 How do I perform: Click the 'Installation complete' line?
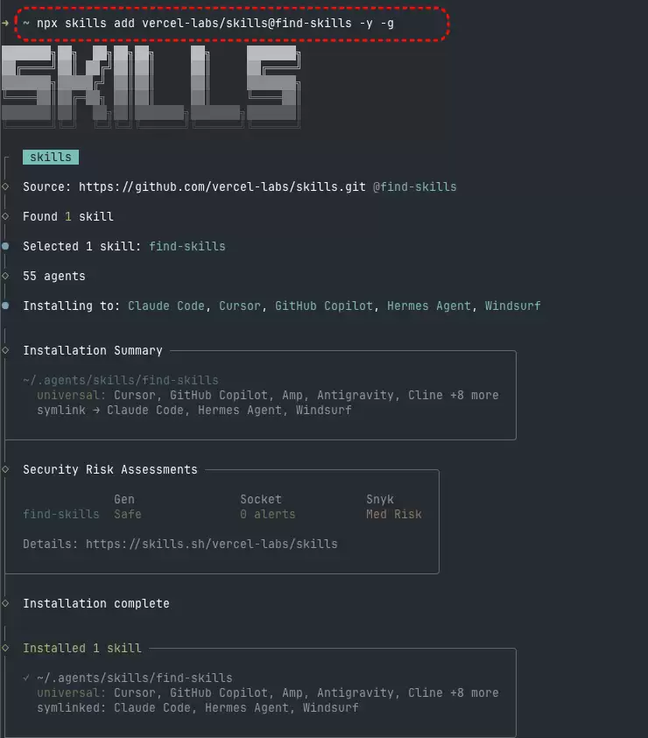(96, 603)
